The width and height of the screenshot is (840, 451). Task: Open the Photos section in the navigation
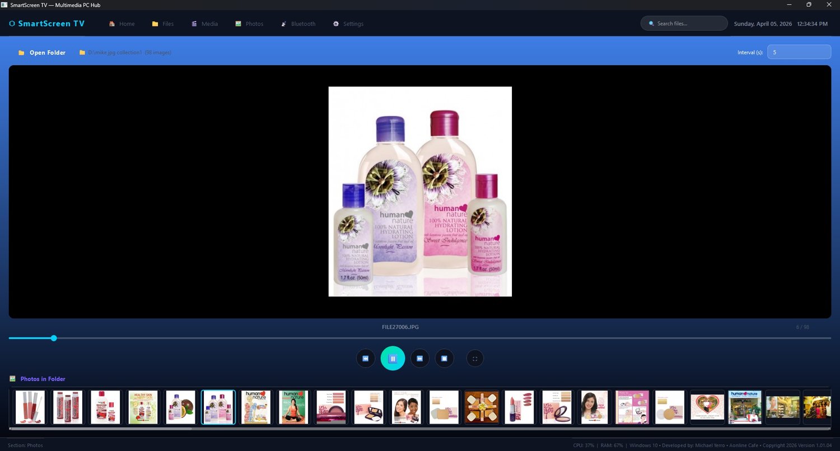tap(249, 24)
